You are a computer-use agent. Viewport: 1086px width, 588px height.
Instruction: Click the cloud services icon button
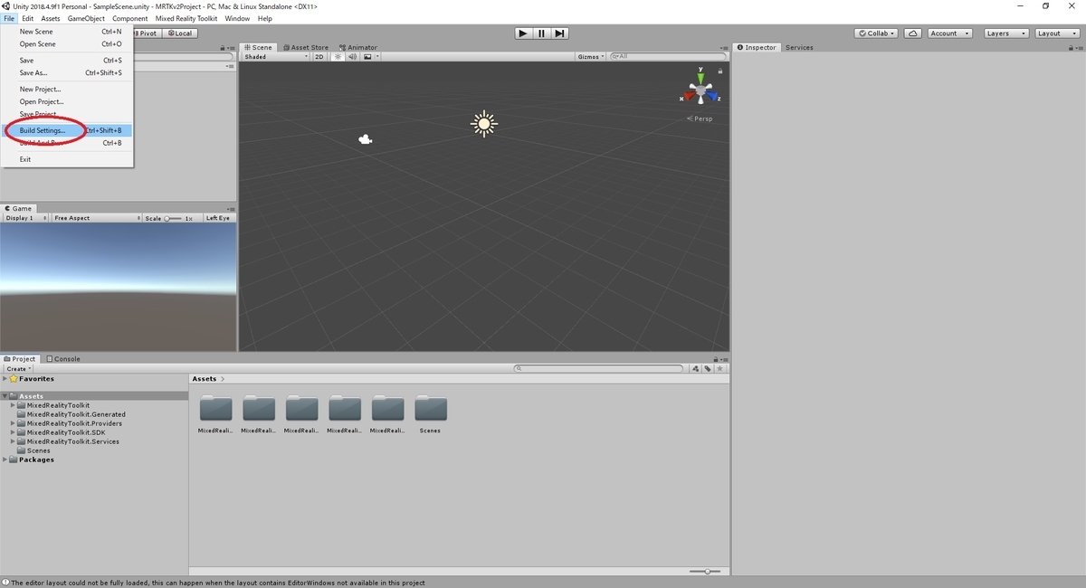coord(913,33)
